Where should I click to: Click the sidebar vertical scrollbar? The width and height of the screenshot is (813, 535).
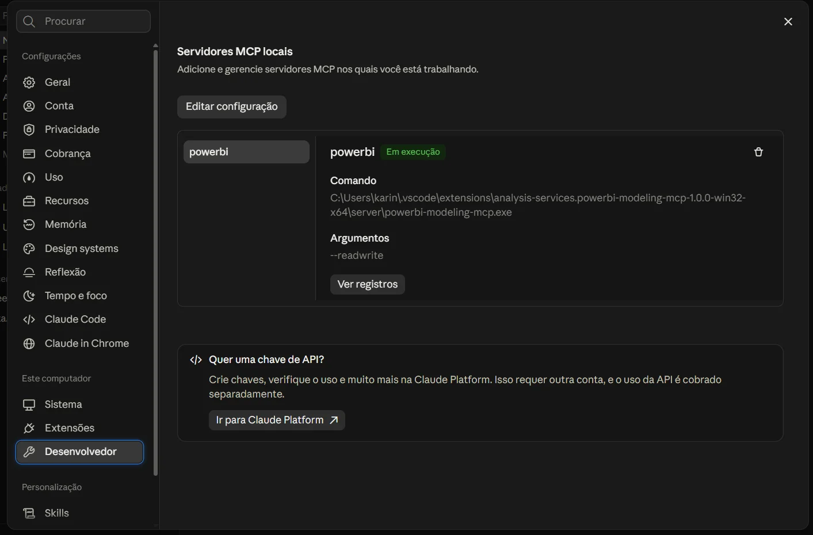tap(155, 262)
